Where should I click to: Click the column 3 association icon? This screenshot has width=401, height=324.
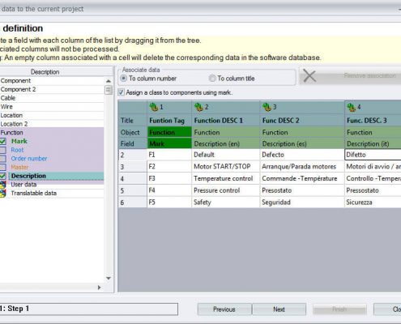tap(267, 107)
